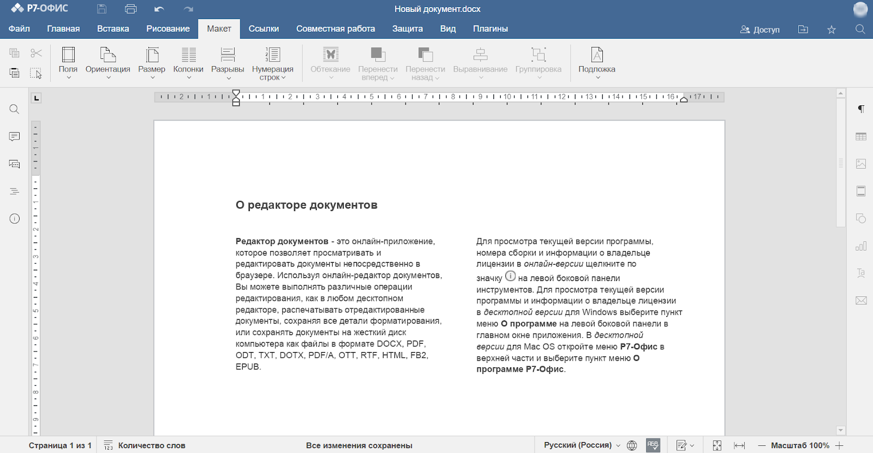The width and height of the screenshot is (873, 453).
Task: Open Mail merge settings envelope icon
Action: (x=861, y=300)
